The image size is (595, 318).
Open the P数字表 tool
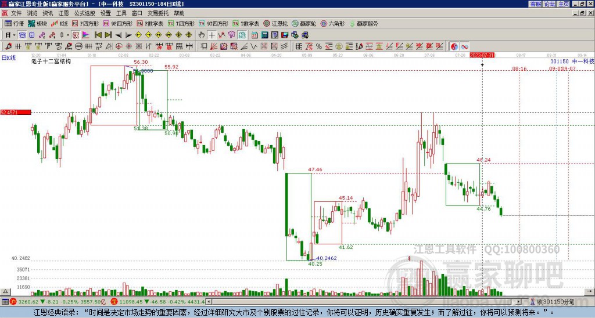point(150,23)
